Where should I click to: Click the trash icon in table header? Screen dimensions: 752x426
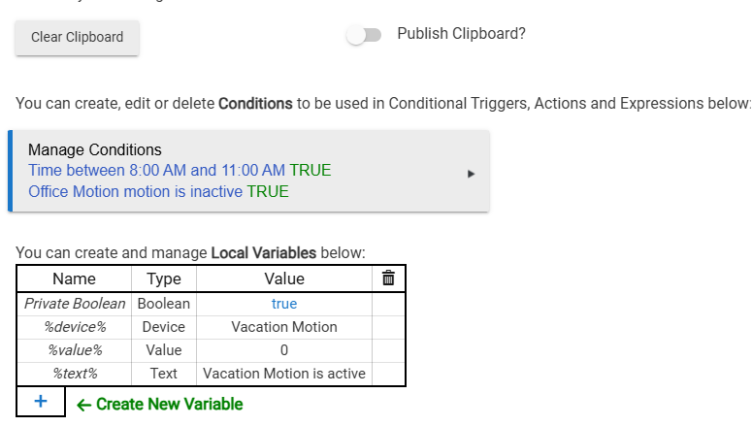click(x=388, y=279)
